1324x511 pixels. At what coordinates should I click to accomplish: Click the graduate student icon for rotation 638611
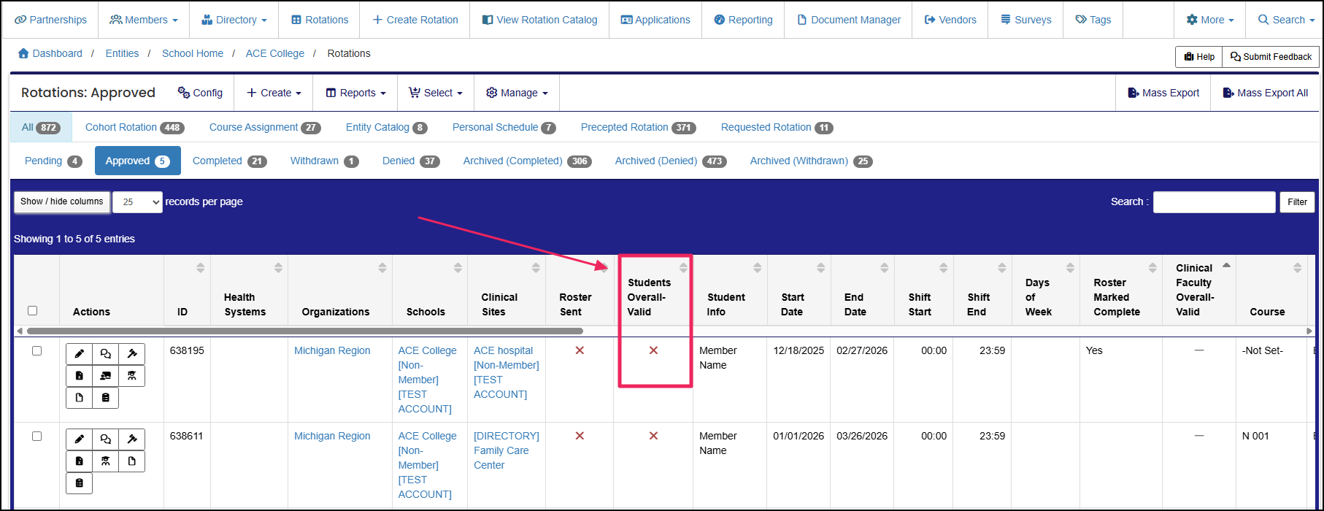(105, 461)
